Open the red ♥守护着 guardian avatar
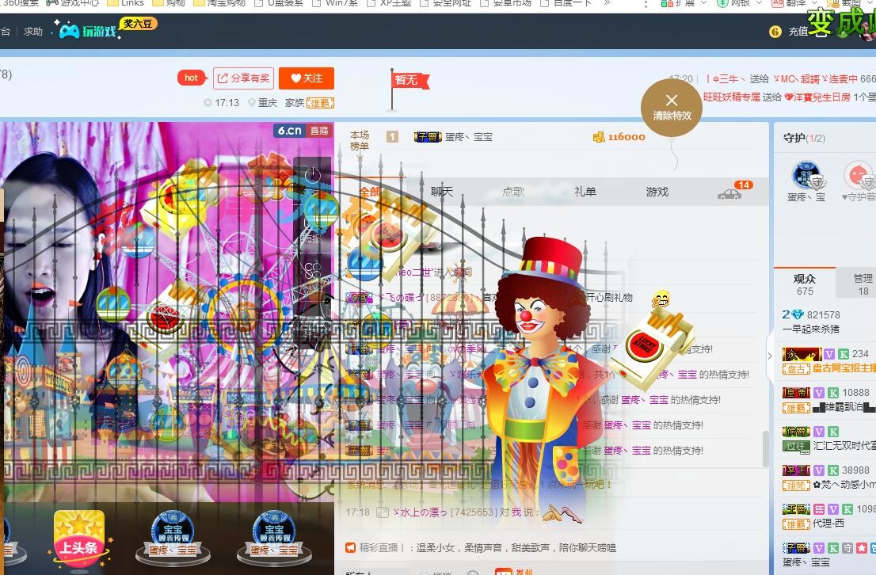This screenshot has height=575, width=876. pos(859,176)
